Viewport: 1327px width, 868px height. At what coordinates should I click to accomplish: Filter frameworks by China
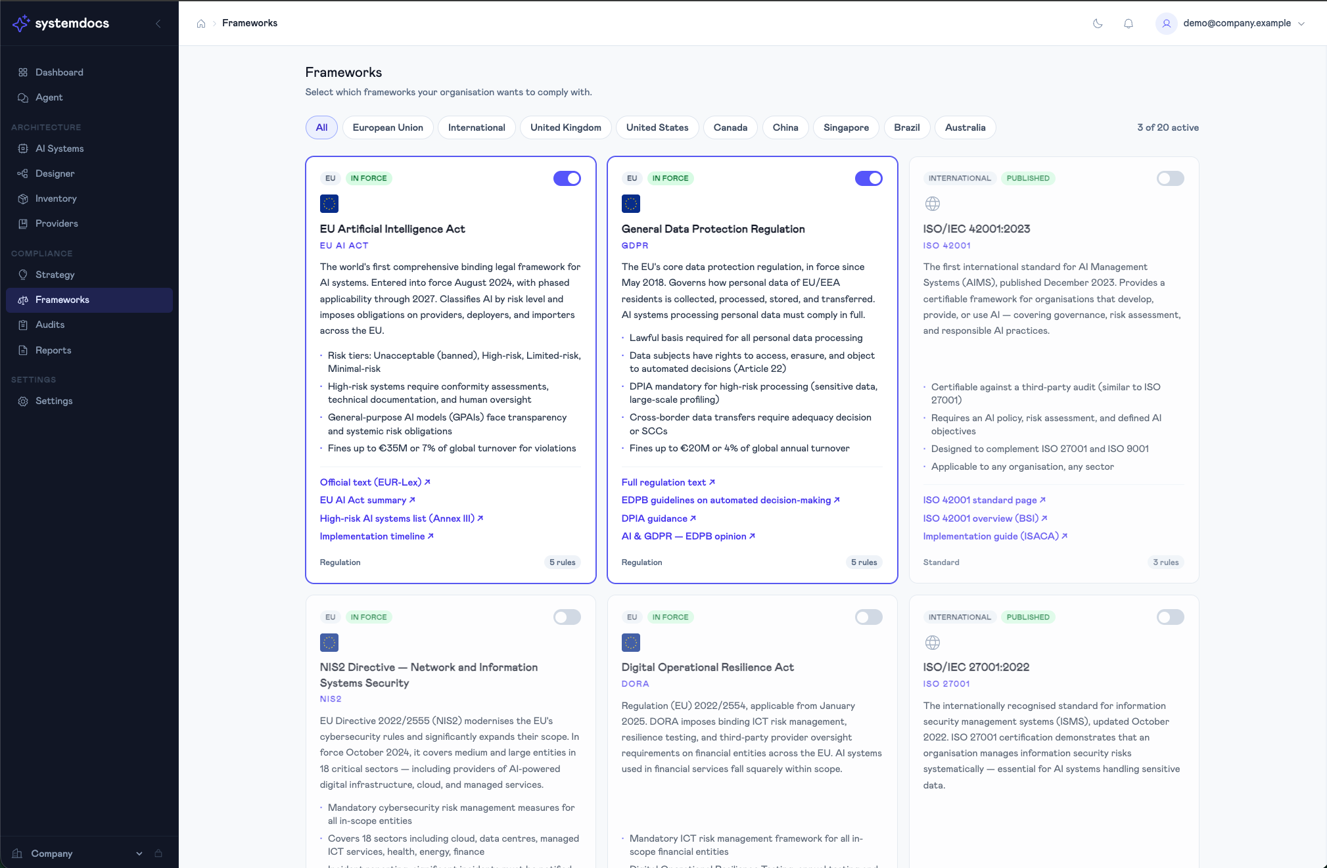(x=785, y=127)
